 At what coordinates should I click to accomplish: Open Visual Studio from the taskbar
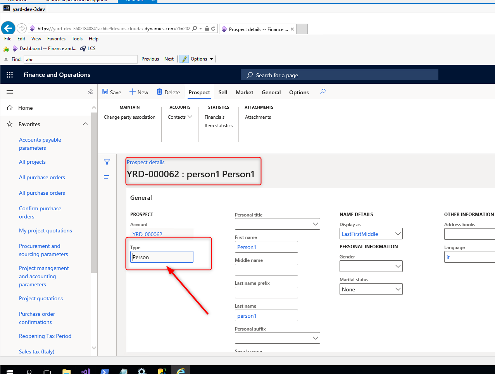[86, 372]
